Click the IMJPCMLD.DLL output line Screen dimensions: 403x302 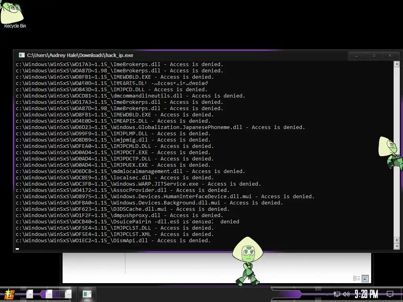tap(115, 146)
